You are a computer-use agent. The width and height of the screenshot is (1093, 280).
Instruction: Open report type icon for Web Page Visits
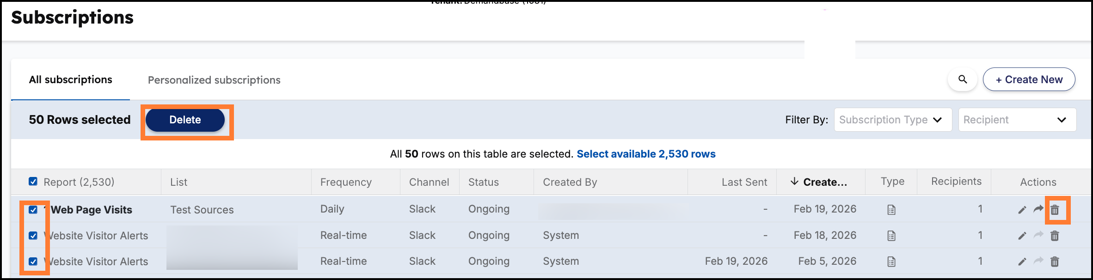point(891,210)
